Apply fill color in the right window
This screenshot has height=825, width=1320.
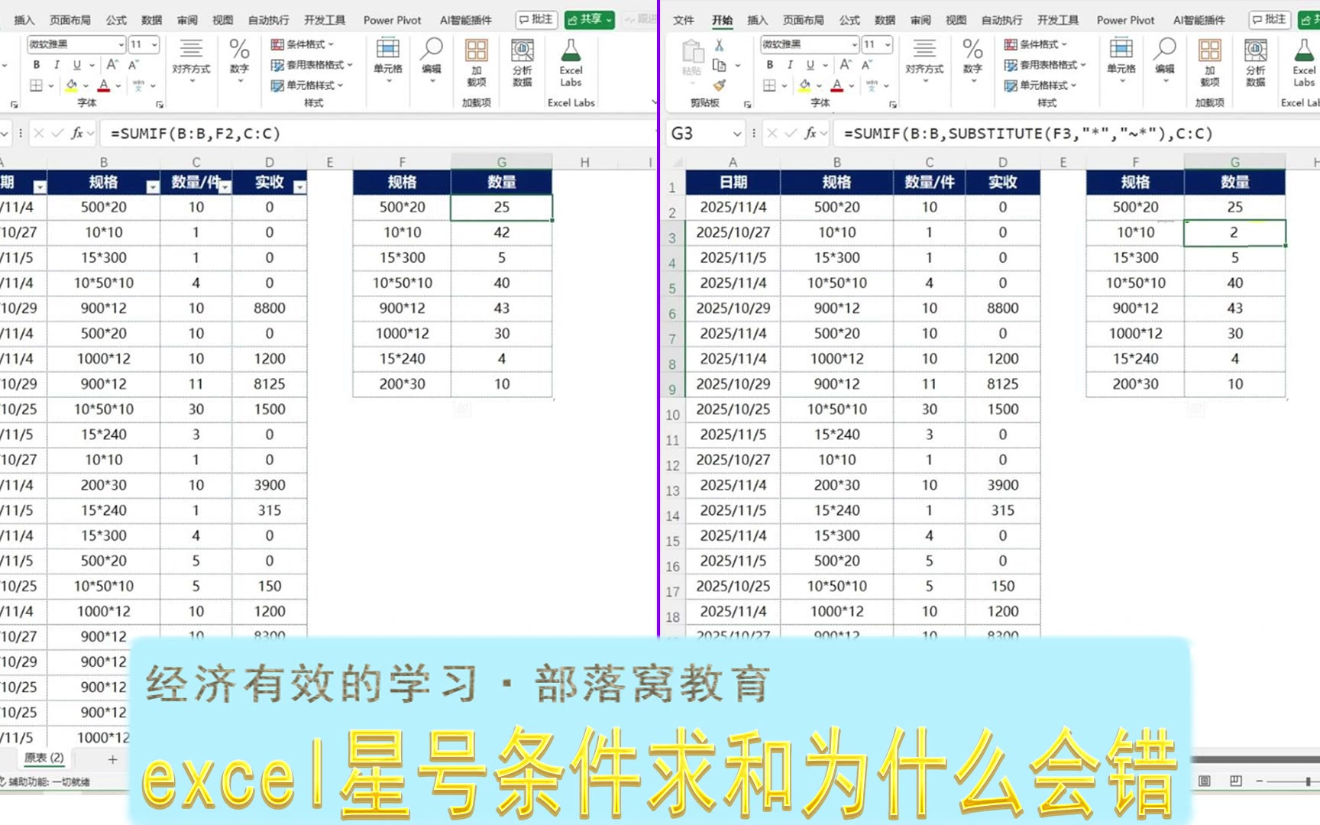pos(805,86)
